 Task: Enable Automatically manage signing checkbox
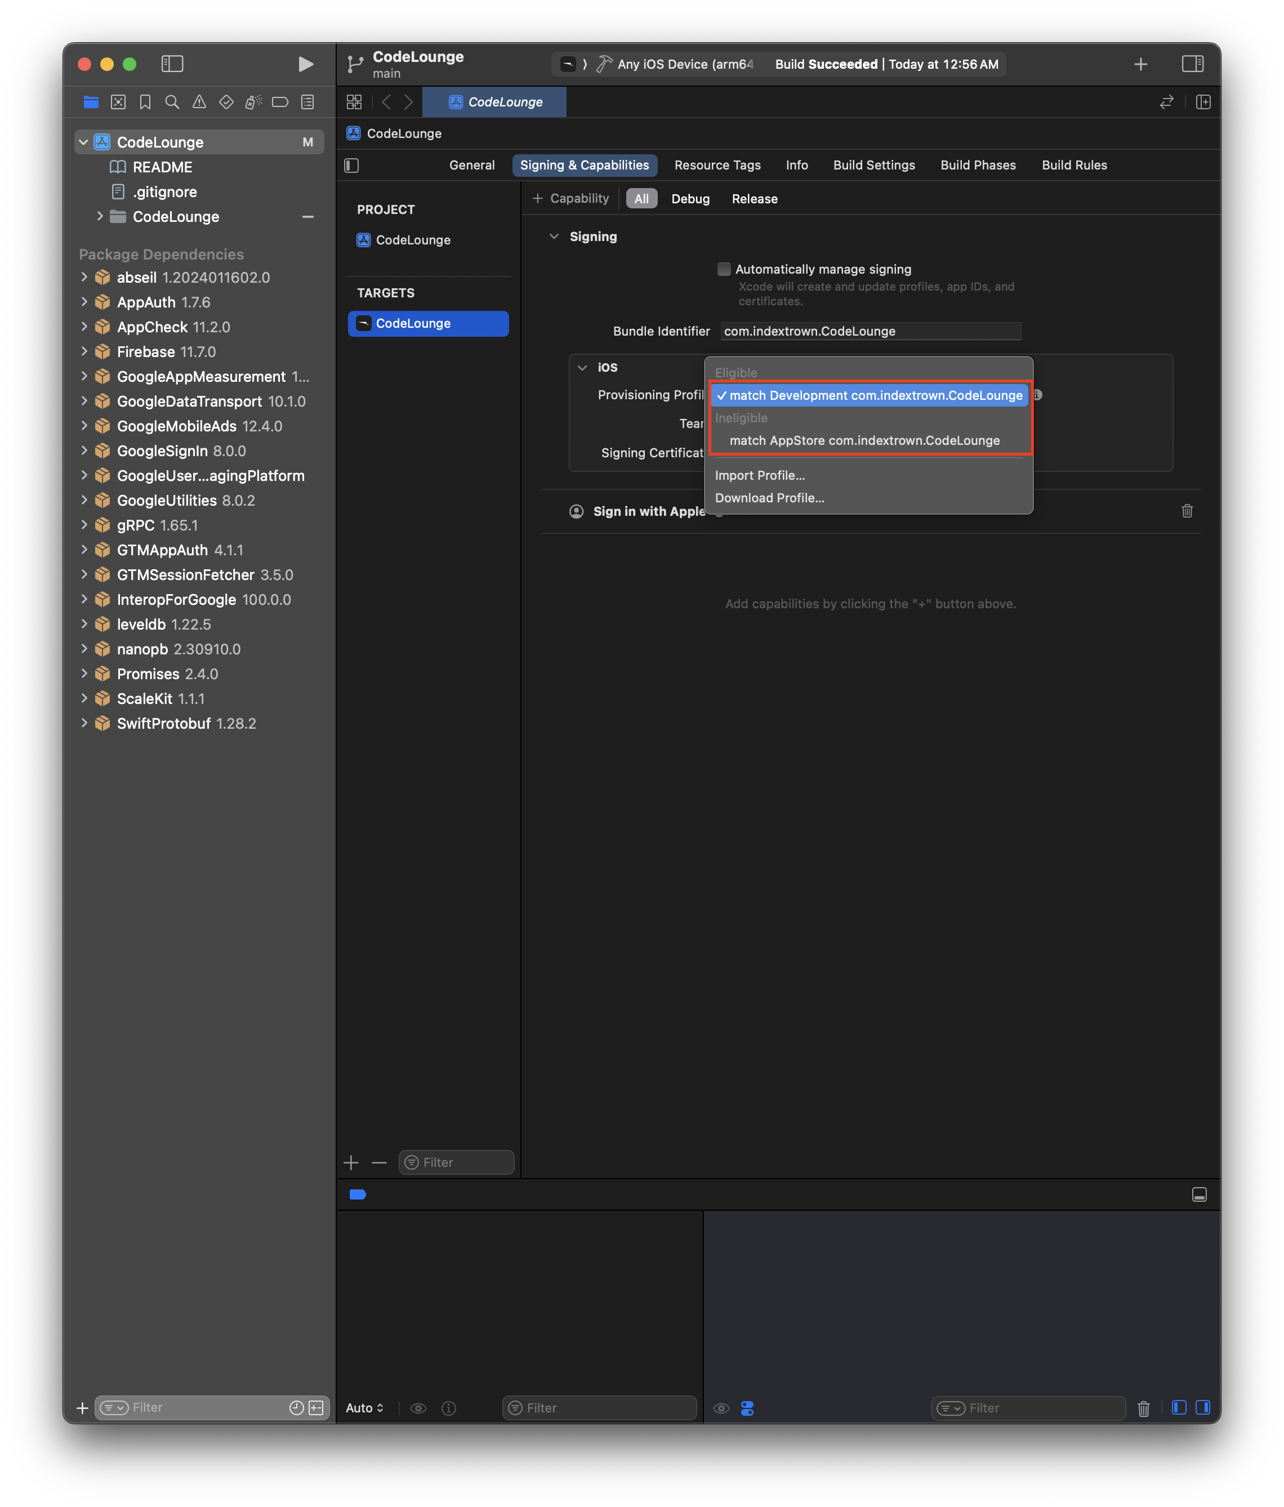(723, 269)
